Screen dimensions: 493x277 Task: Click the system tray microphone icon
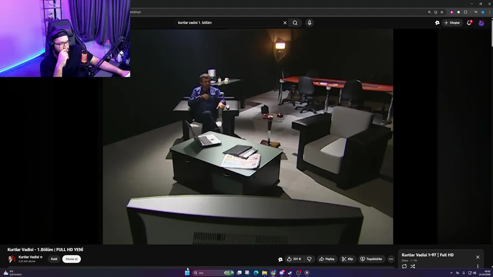click(464, 273)
